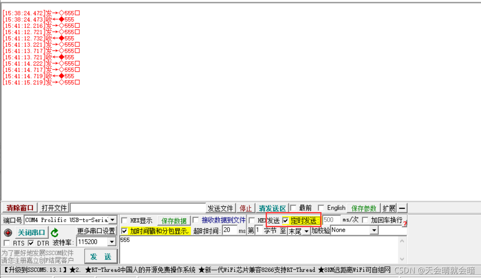Uncheck the 定时发送 checkbox
Viewport: 481px width, 278px height.
pyautogui.click(x=285, y=220)
